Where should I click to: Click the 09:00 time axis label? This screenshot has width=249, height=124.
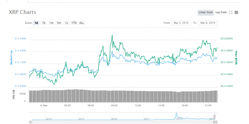[114, 105]
